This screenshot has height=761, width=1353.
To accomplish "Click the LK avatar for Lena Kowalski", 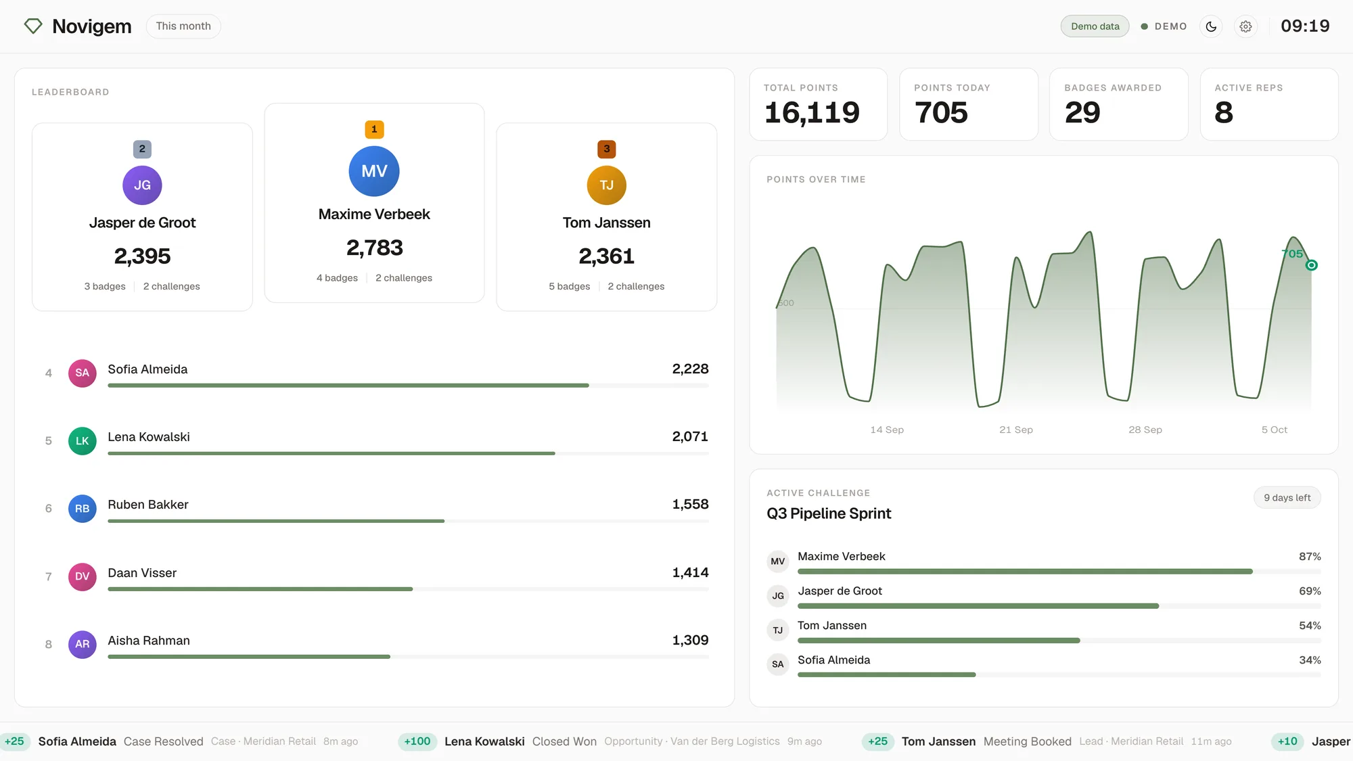I will tap(83, 441).
